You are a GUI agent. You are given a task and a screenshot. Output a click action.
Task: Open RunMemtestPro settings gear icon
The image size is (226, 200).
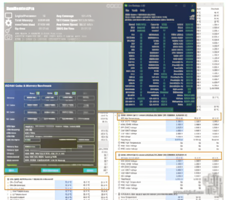point(8,23)
